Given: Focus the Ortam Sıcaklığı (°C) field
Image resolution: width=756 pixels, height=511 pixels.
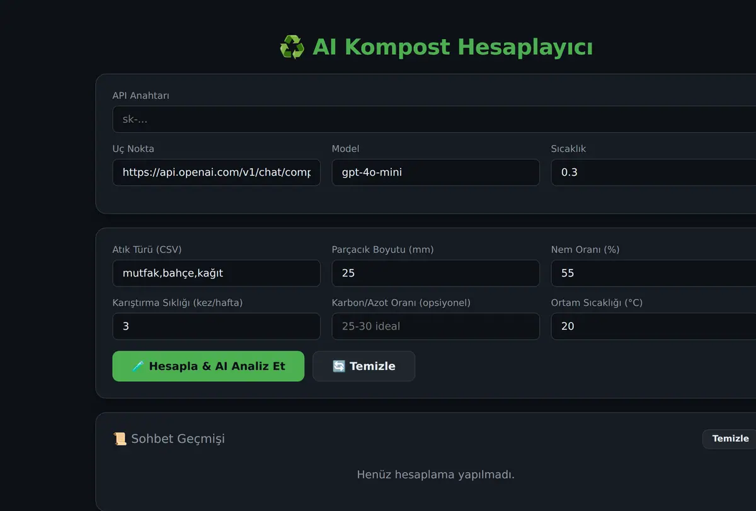Looking at the screenshot, I should 654,326.
